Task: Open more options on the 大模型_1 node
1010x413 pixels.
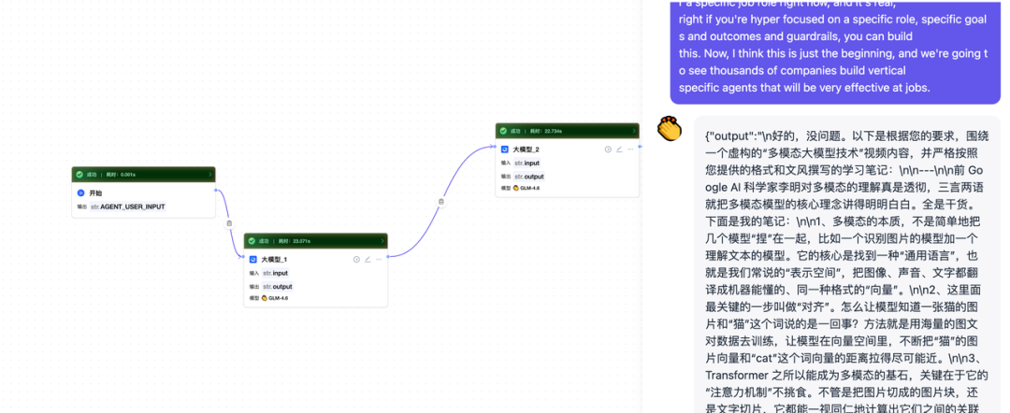Action: click(x=379, y=259)
